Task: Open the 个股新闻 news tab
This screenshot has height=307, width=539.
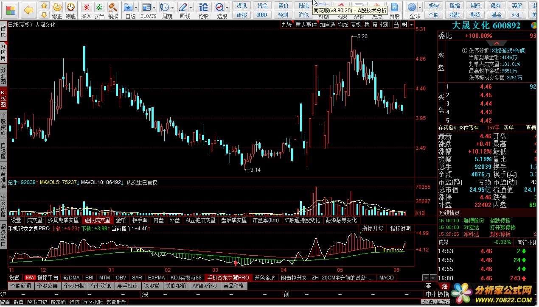Action: pyautogui.click(x=21, y=286)
